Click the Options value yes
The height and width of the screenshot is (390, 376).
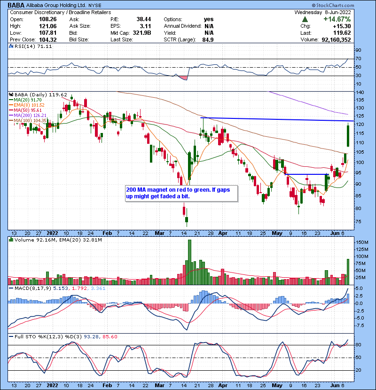tap(209, 19)
